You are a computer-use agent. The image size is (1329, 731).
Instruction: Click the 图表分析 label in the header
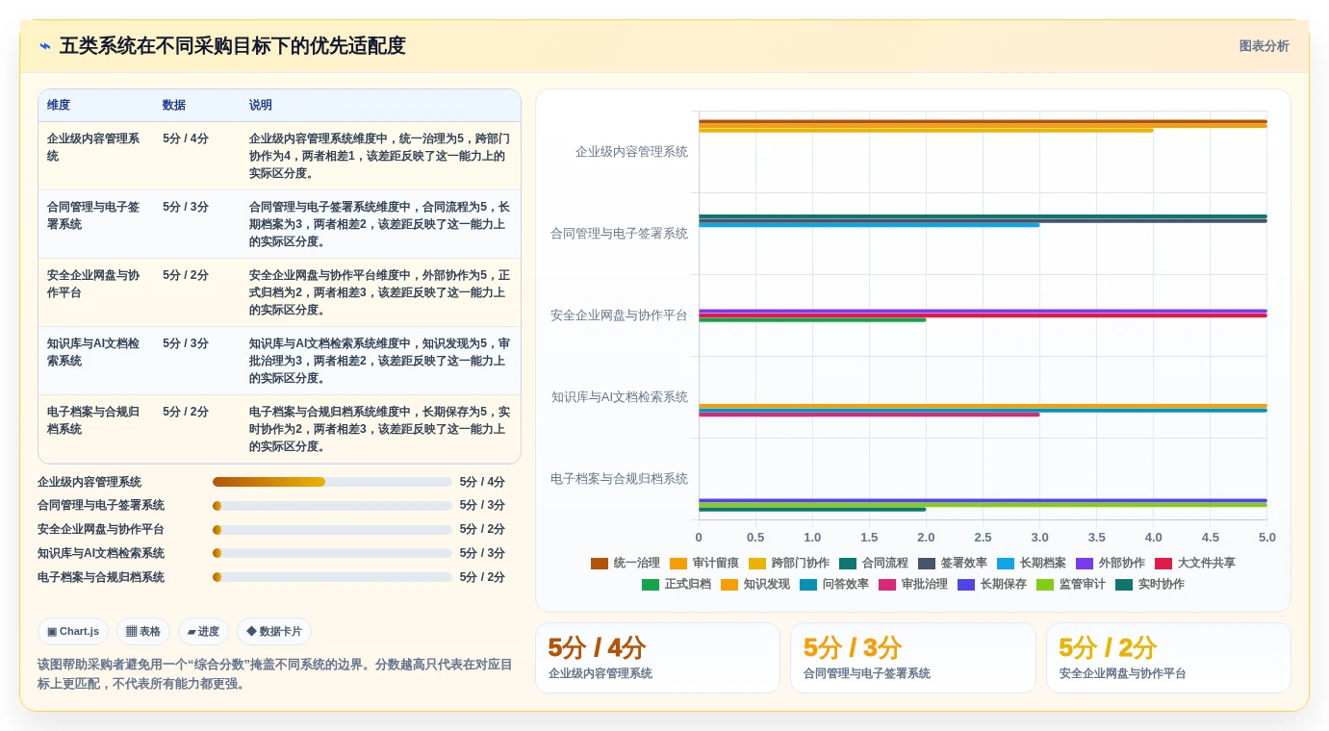tap(1264, 46)
